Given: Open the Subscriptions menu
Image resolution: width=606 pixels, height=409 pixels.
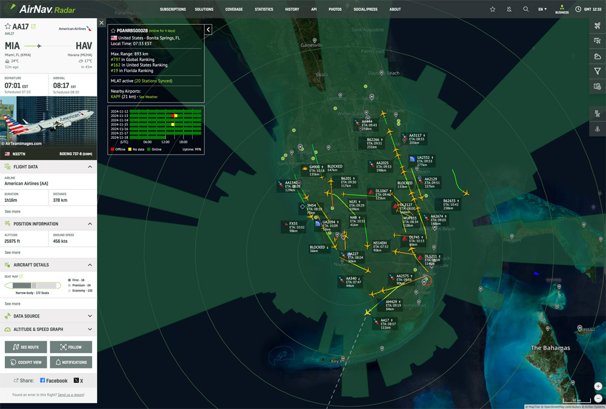Looking at the screenshot, I should (173, 10).
